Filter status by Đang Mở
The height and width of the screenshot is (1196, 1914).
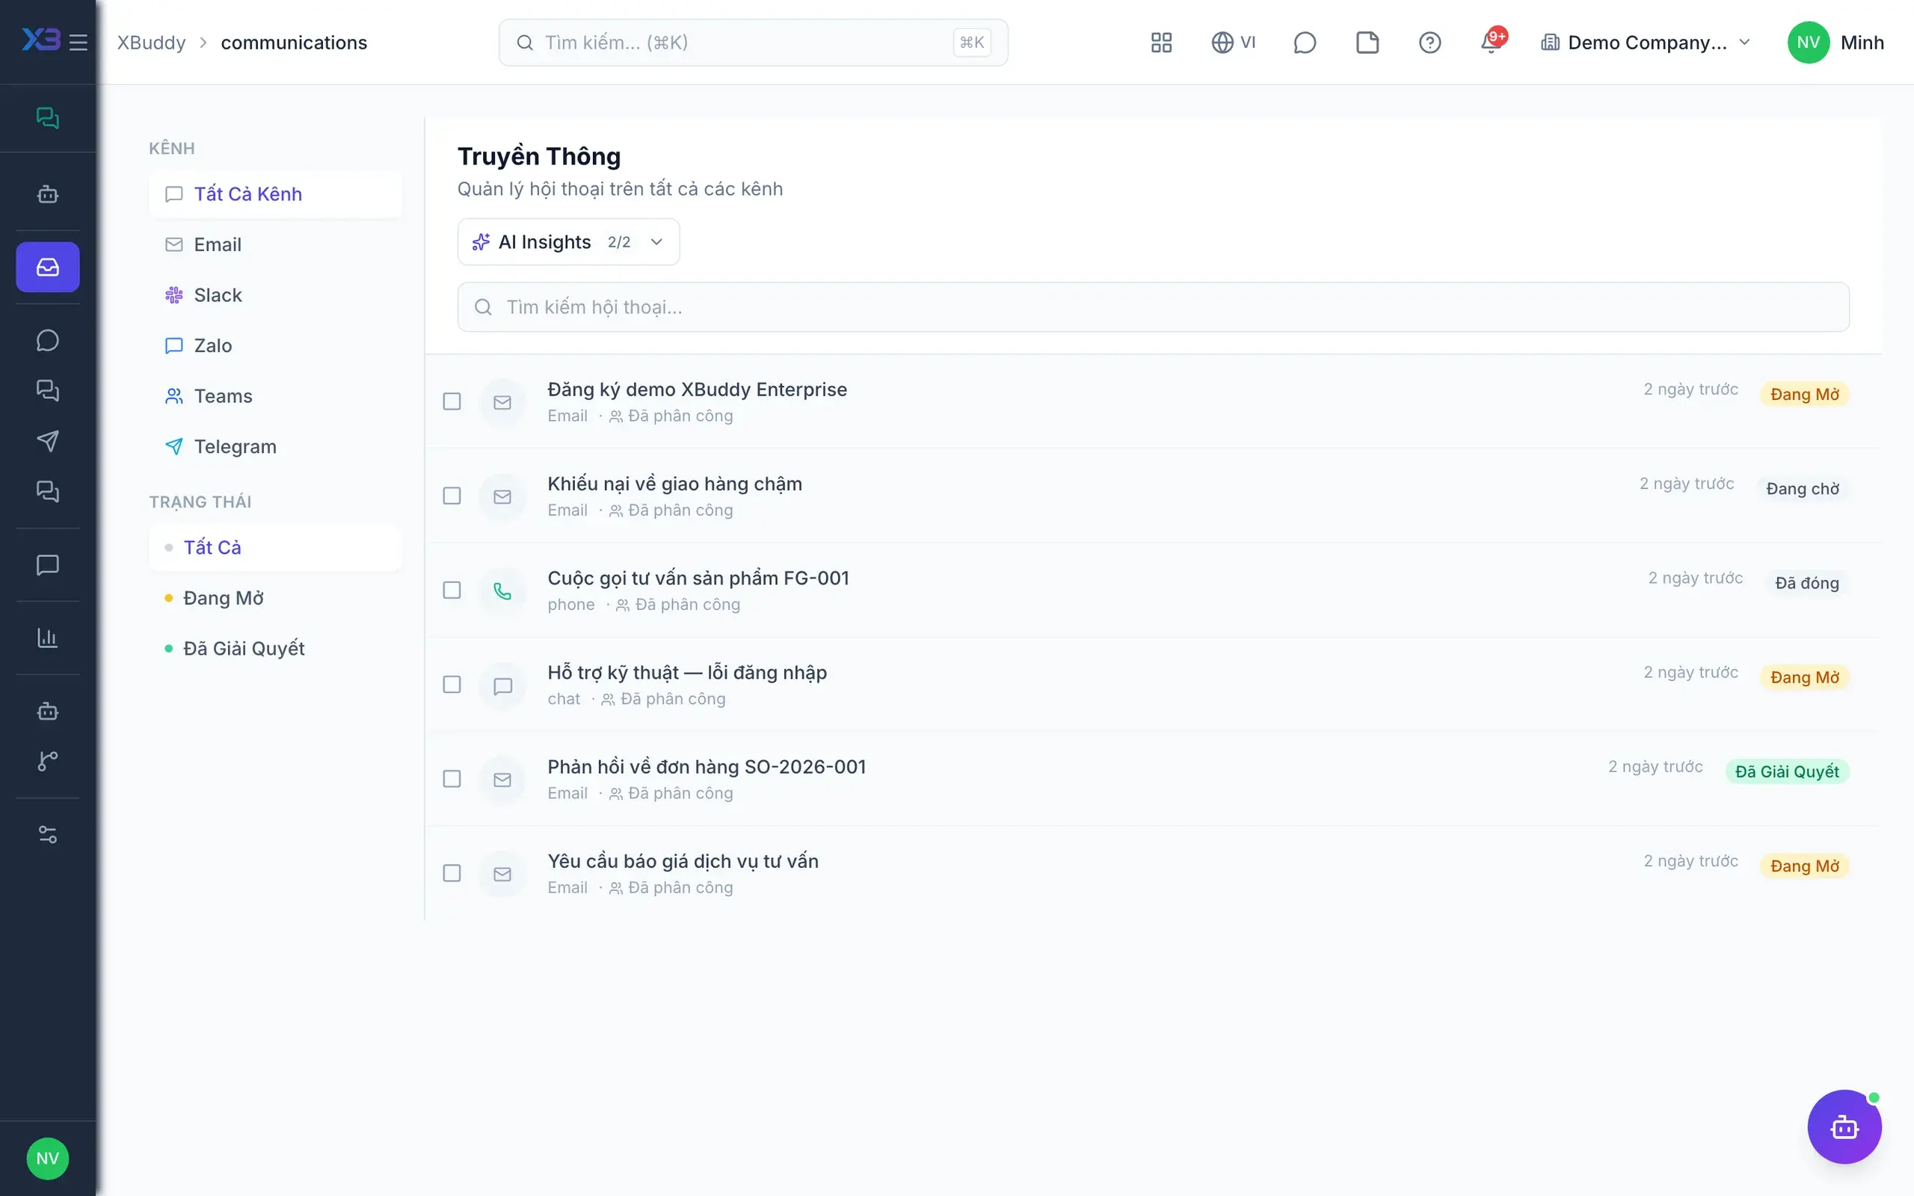[275, 598]
